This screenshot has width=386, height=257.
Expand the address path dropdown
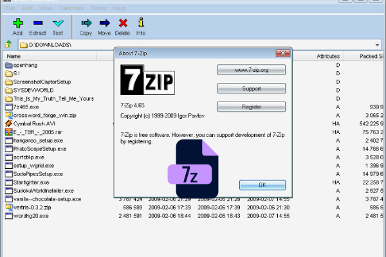[x=377, y=45]
